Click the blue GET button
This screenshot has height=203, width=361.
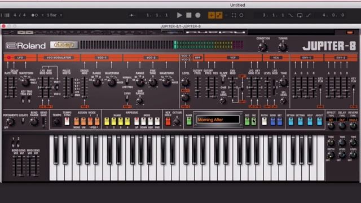point(280,121)
